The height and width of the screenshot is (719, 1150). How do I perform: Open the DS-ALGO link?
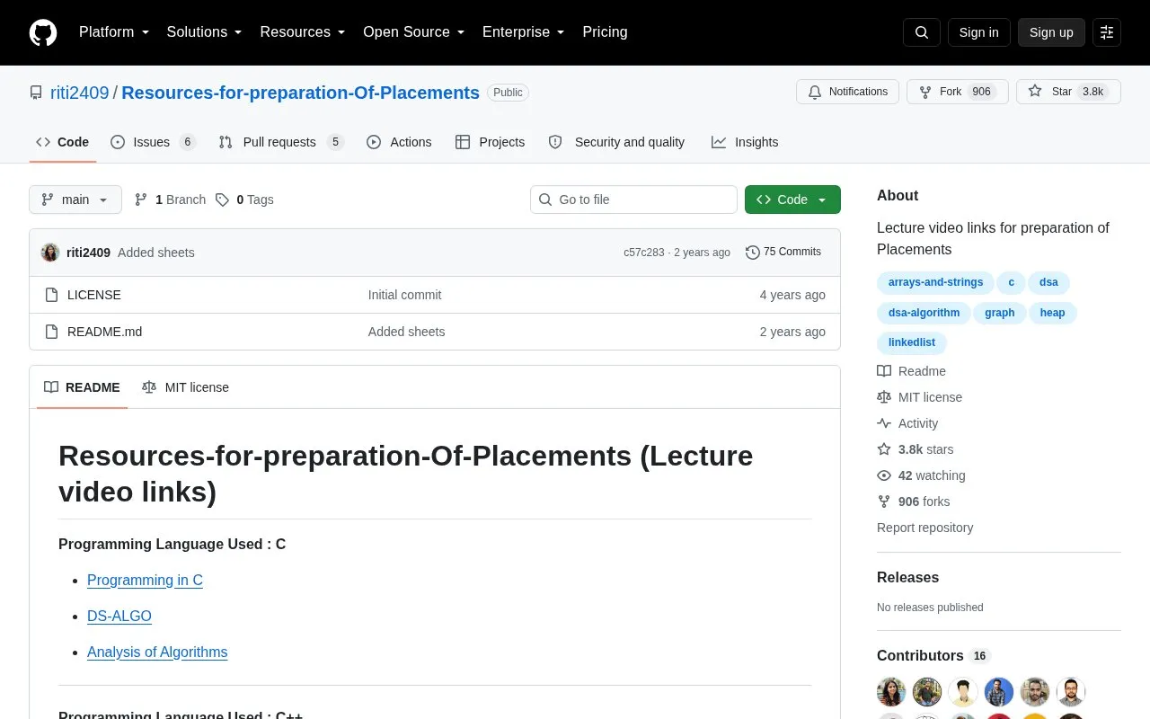tap(119, 617)
